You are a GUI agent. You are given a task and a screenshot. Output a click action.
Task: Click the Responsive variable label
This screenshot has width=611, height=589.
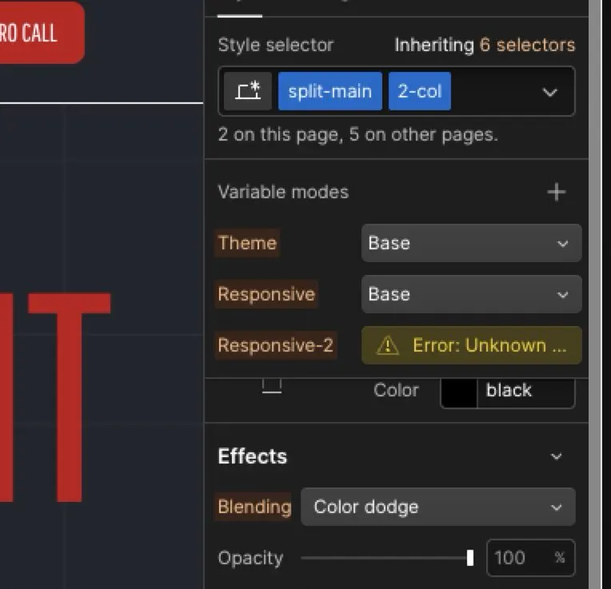[266, 294]
